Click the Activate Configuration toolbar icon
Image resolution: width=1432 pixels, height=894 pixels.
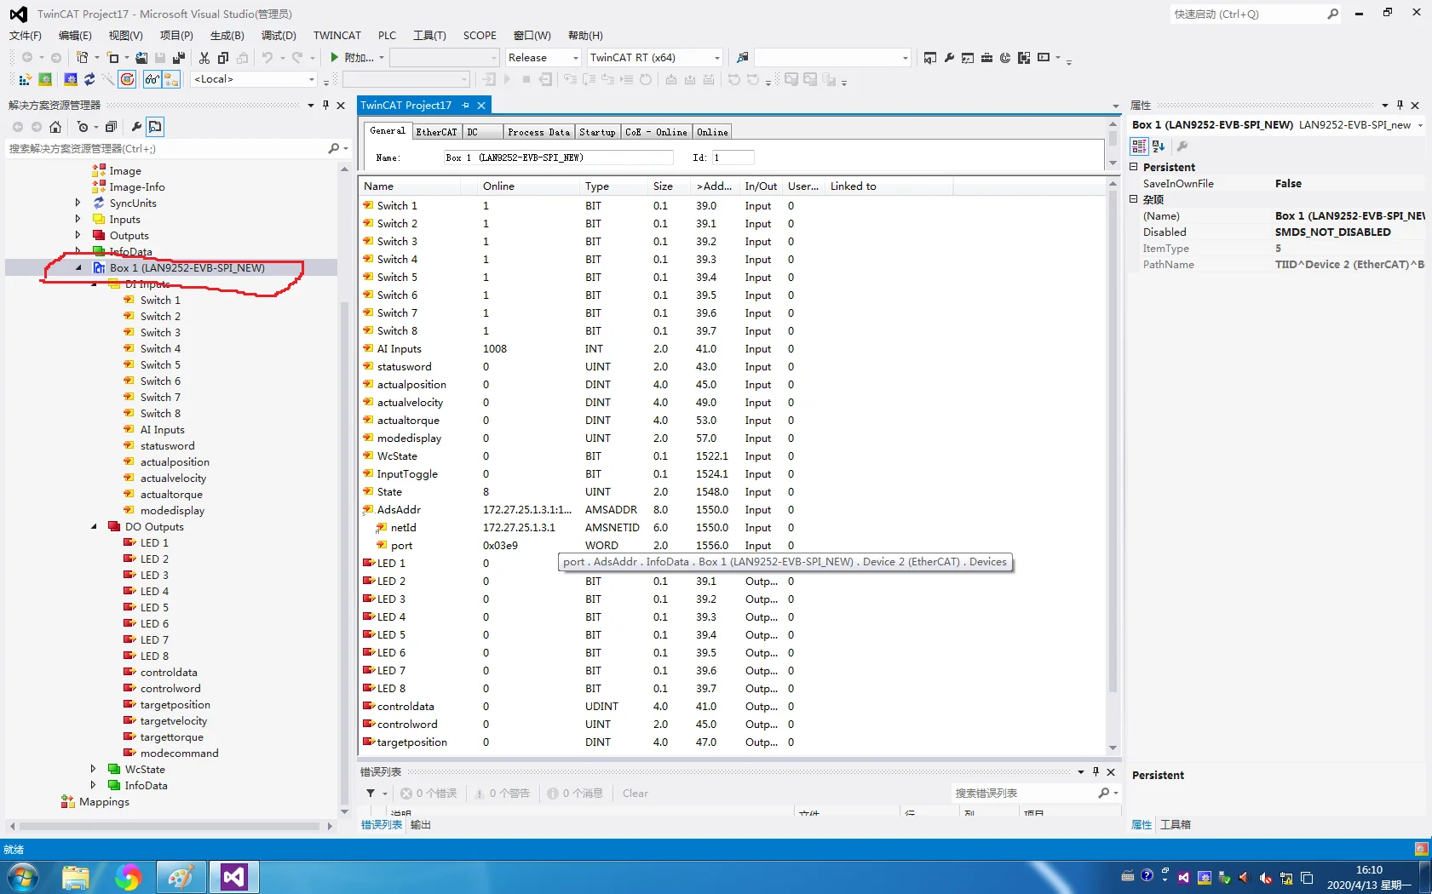pyautogui.click(x=25, y=79)
